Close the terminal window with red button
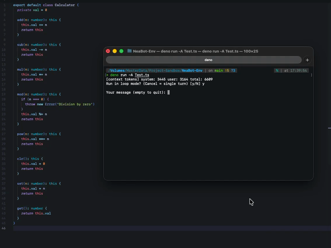 (108, 51)
